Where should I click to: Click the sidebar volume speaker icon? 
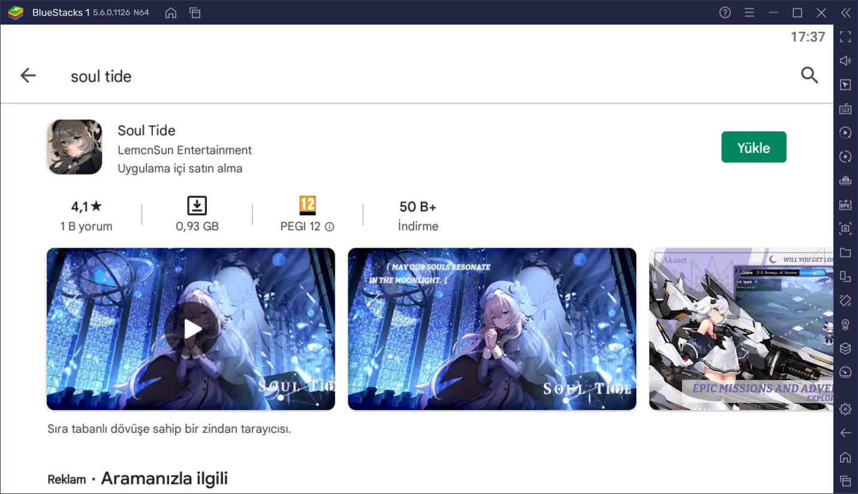845,61
